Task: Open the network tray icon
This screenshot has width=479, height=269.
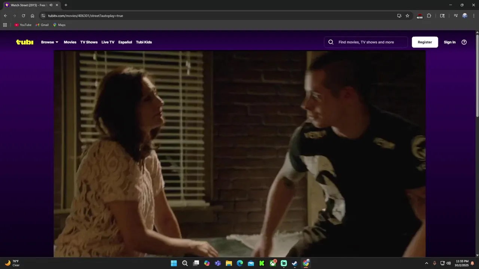Action: click(x=442, y=263)
